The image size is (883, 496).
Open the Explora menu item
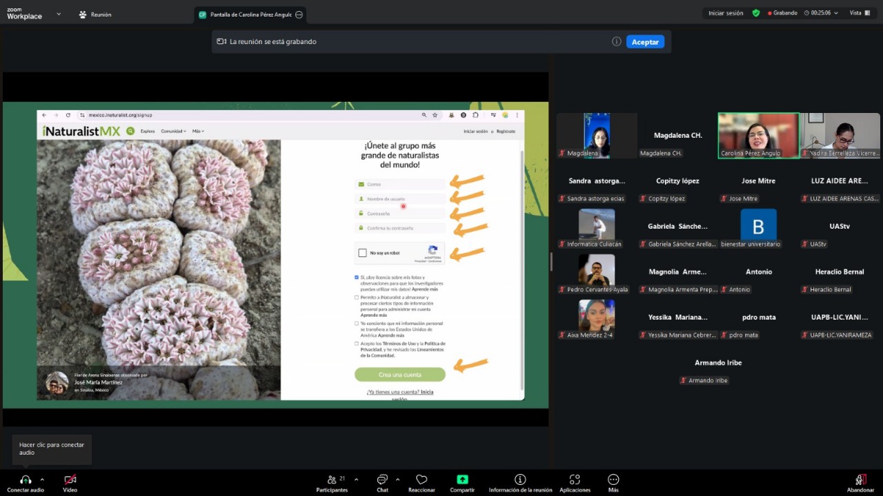tap(148, 131)
